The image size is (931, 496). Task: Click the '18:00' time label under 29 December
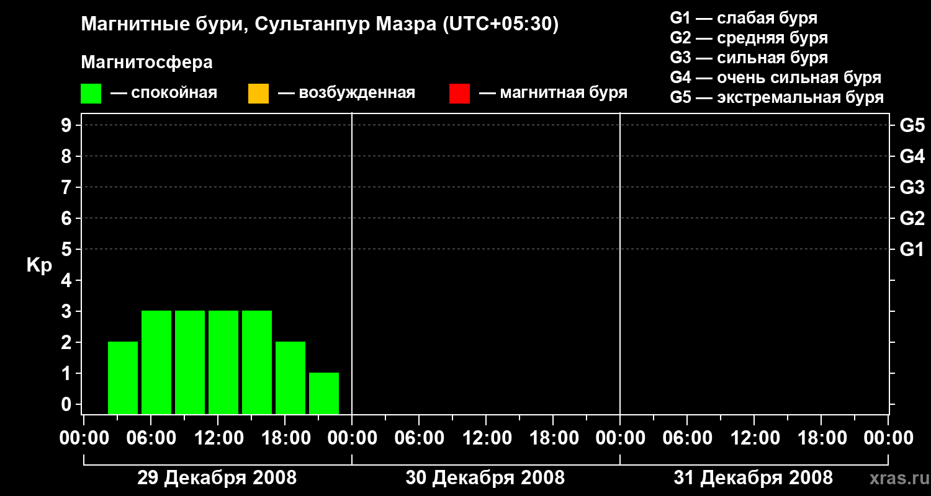pyautogui.click(x=285, y=438)
